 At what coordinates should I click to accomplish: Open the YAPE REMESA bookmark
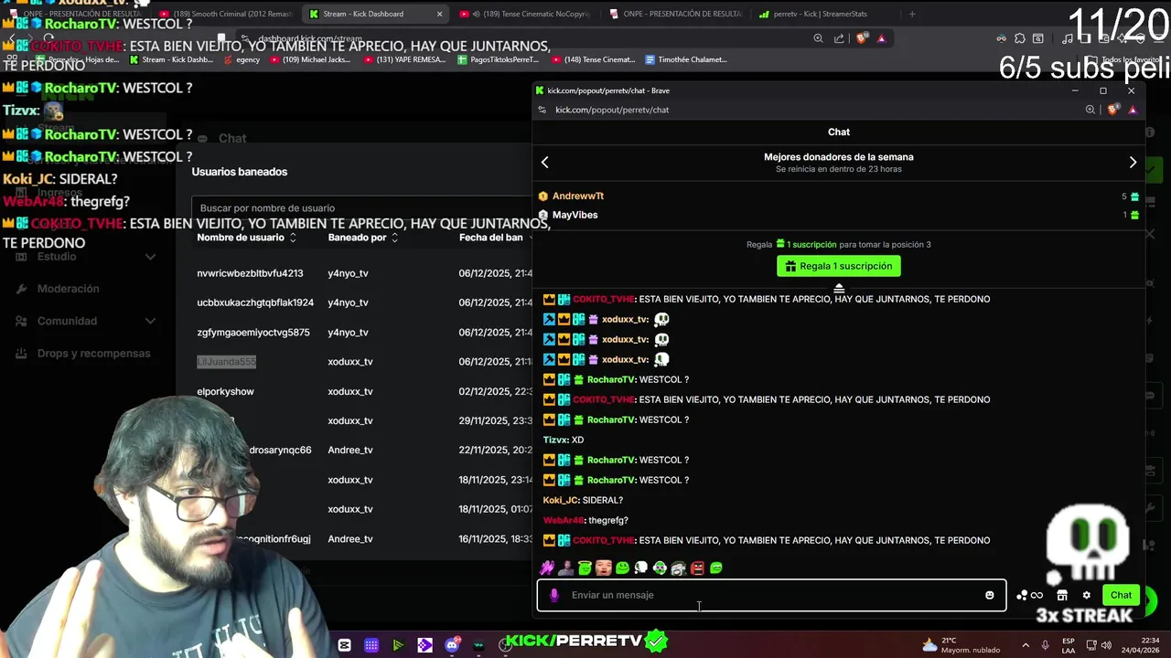(403, 59)
